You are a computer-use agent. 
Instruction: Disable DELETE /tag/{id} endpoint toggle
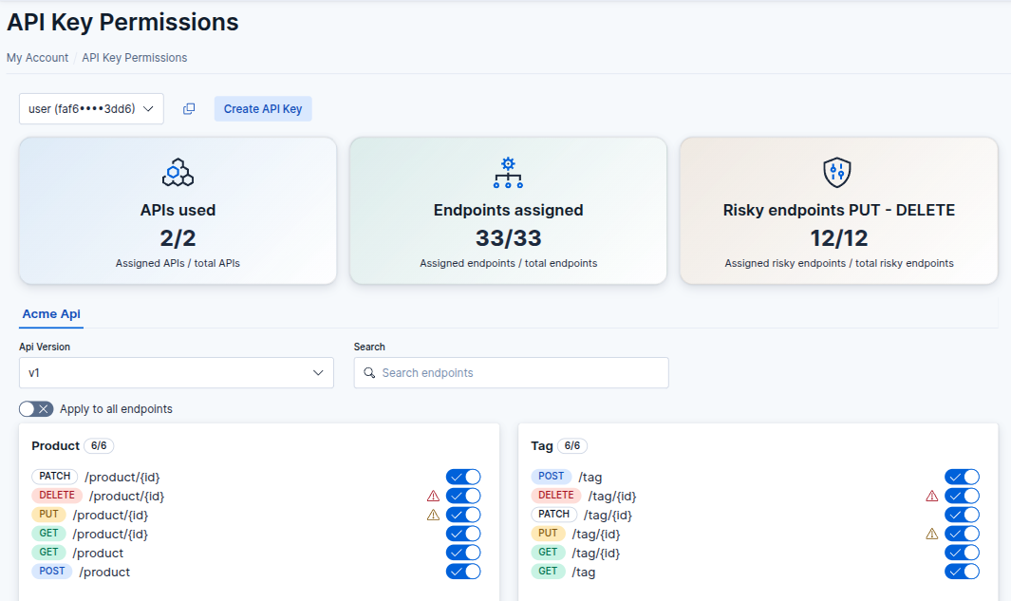(x=962, y=496)
